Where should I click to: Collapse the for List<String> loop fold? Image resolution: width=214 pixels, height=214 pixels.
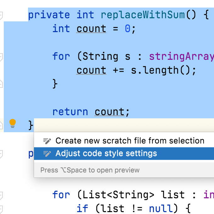[1, 195]
